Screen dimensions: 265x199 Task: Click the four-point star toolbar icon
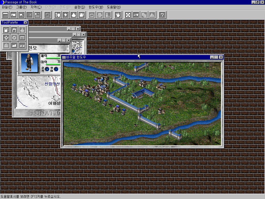point(66,15)
